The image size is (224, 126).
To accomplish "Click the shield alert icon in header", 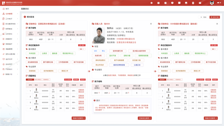I will pos(172,3).
